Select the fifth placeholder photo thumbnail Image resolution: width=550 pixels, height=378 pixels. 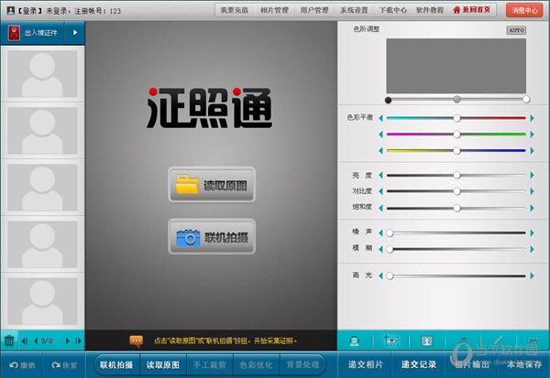42,301
